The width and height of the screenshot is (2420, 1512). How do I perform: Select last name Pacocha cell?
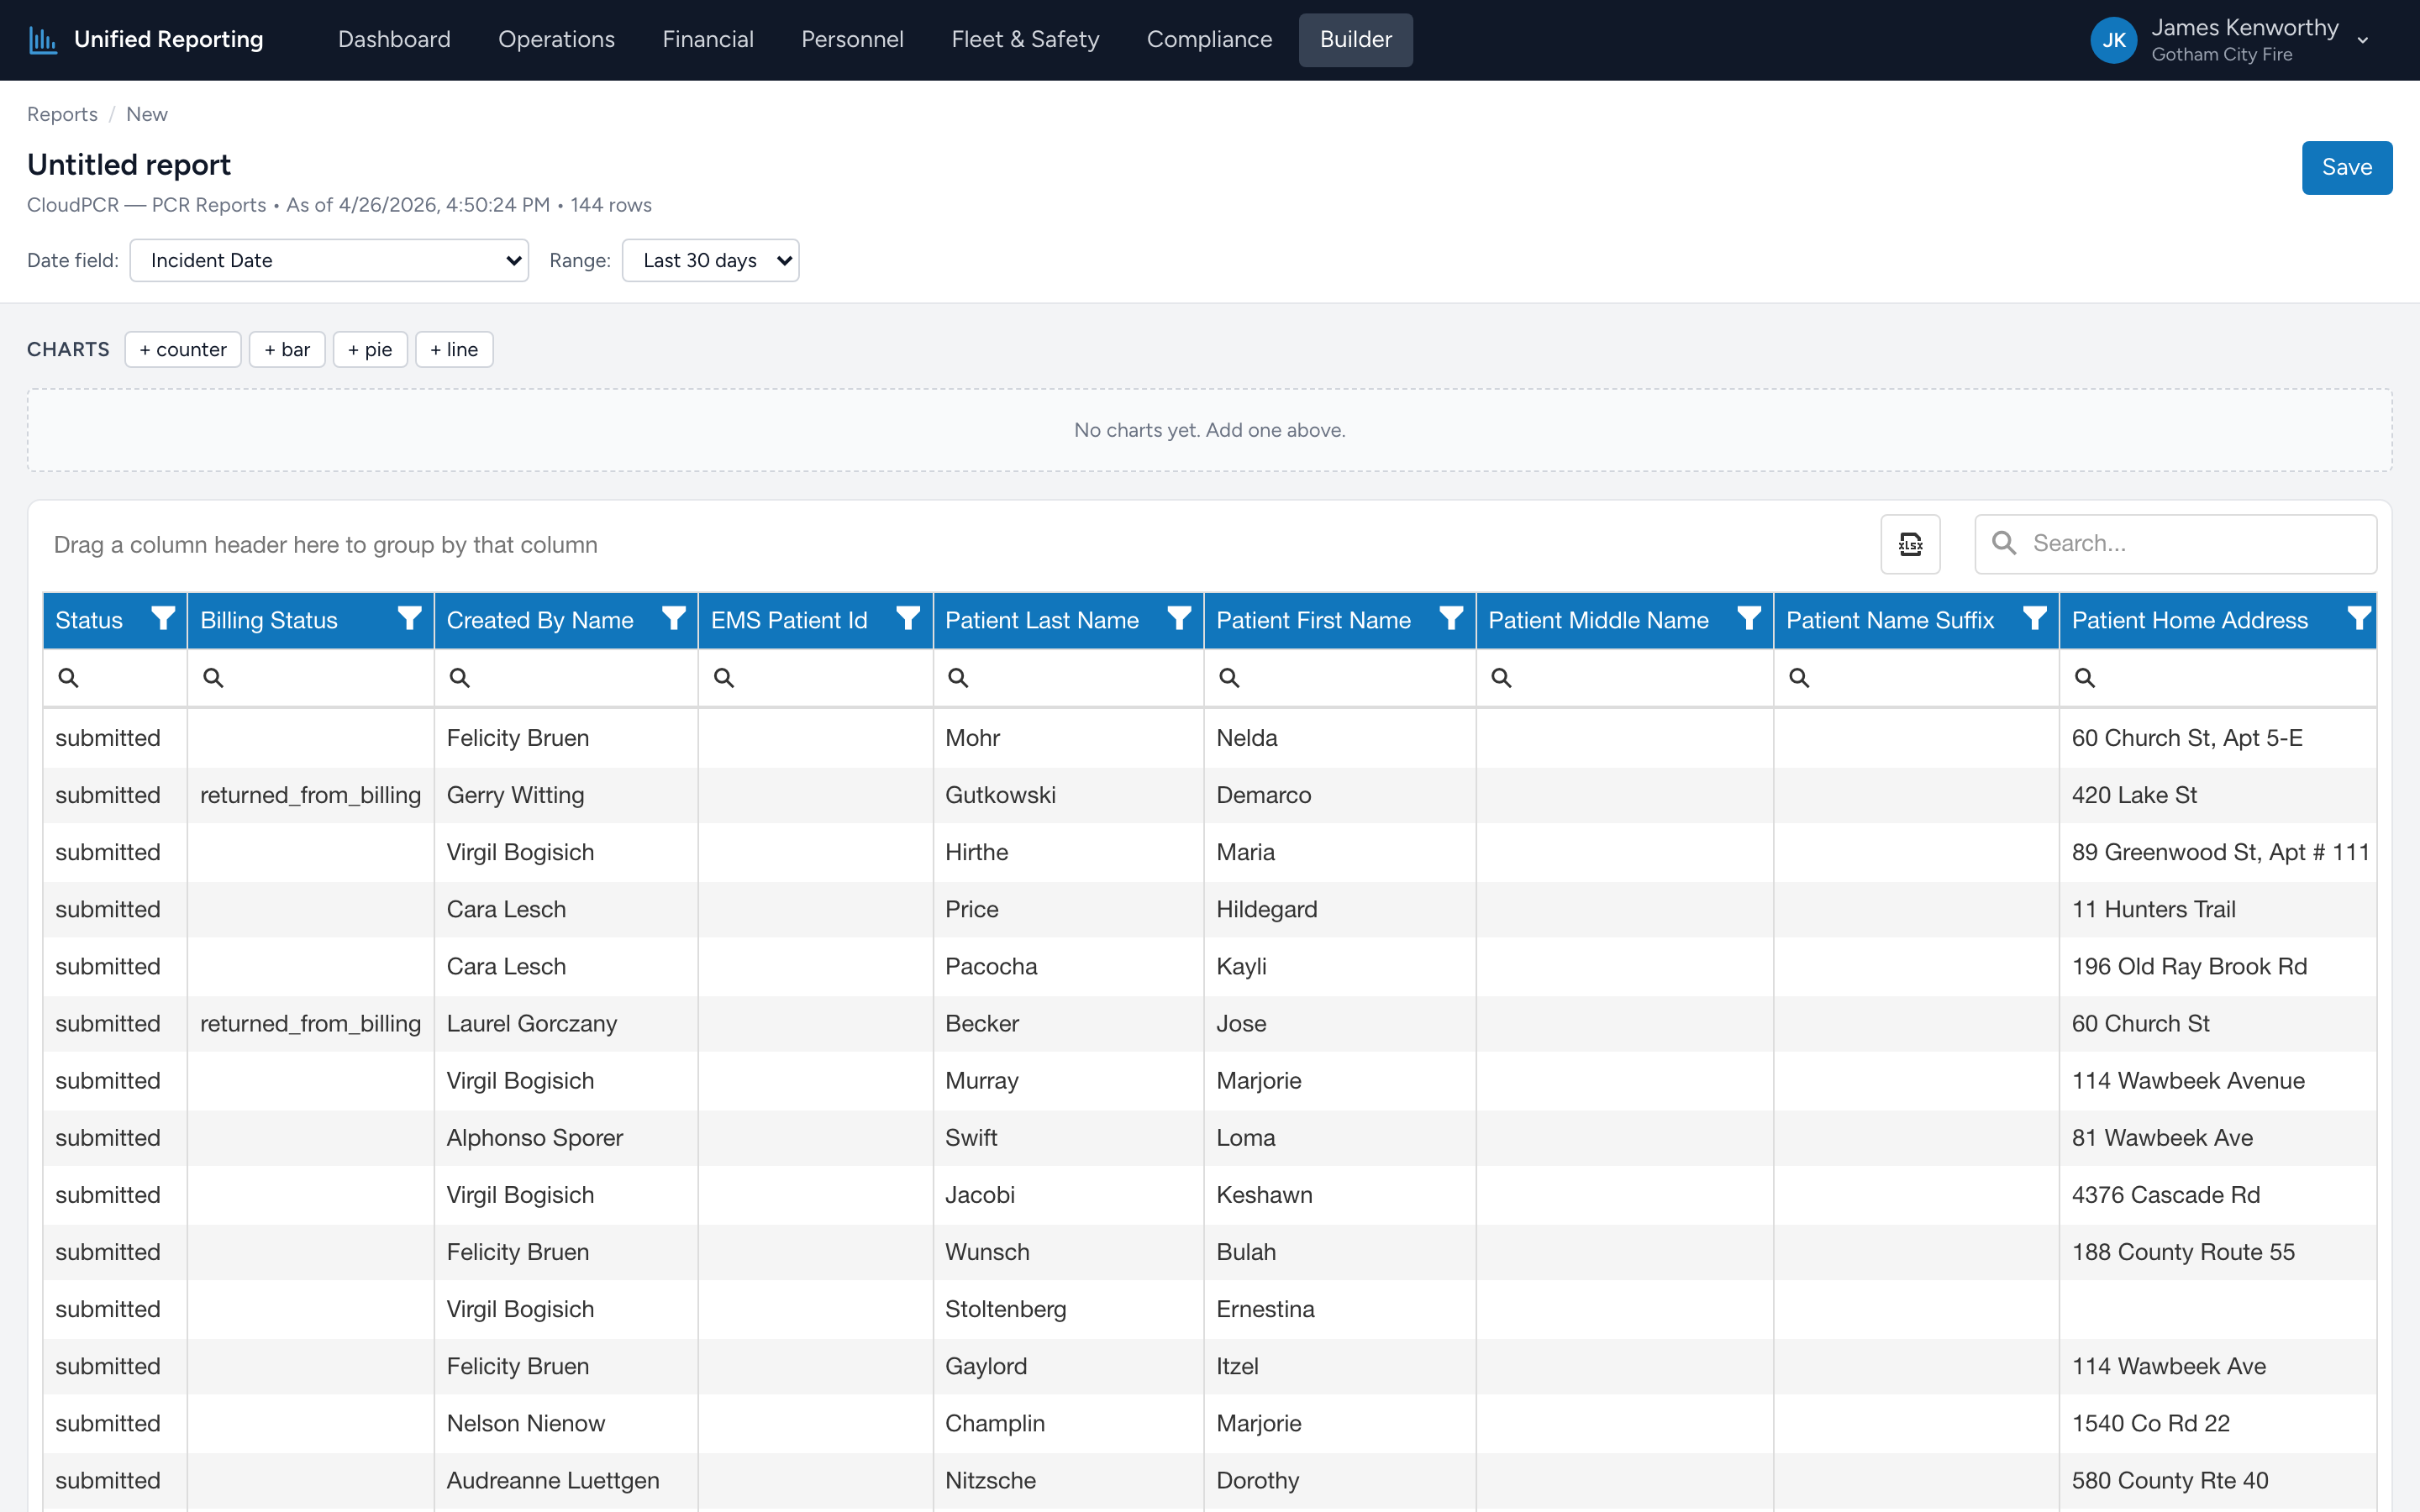click(1068, 966)
